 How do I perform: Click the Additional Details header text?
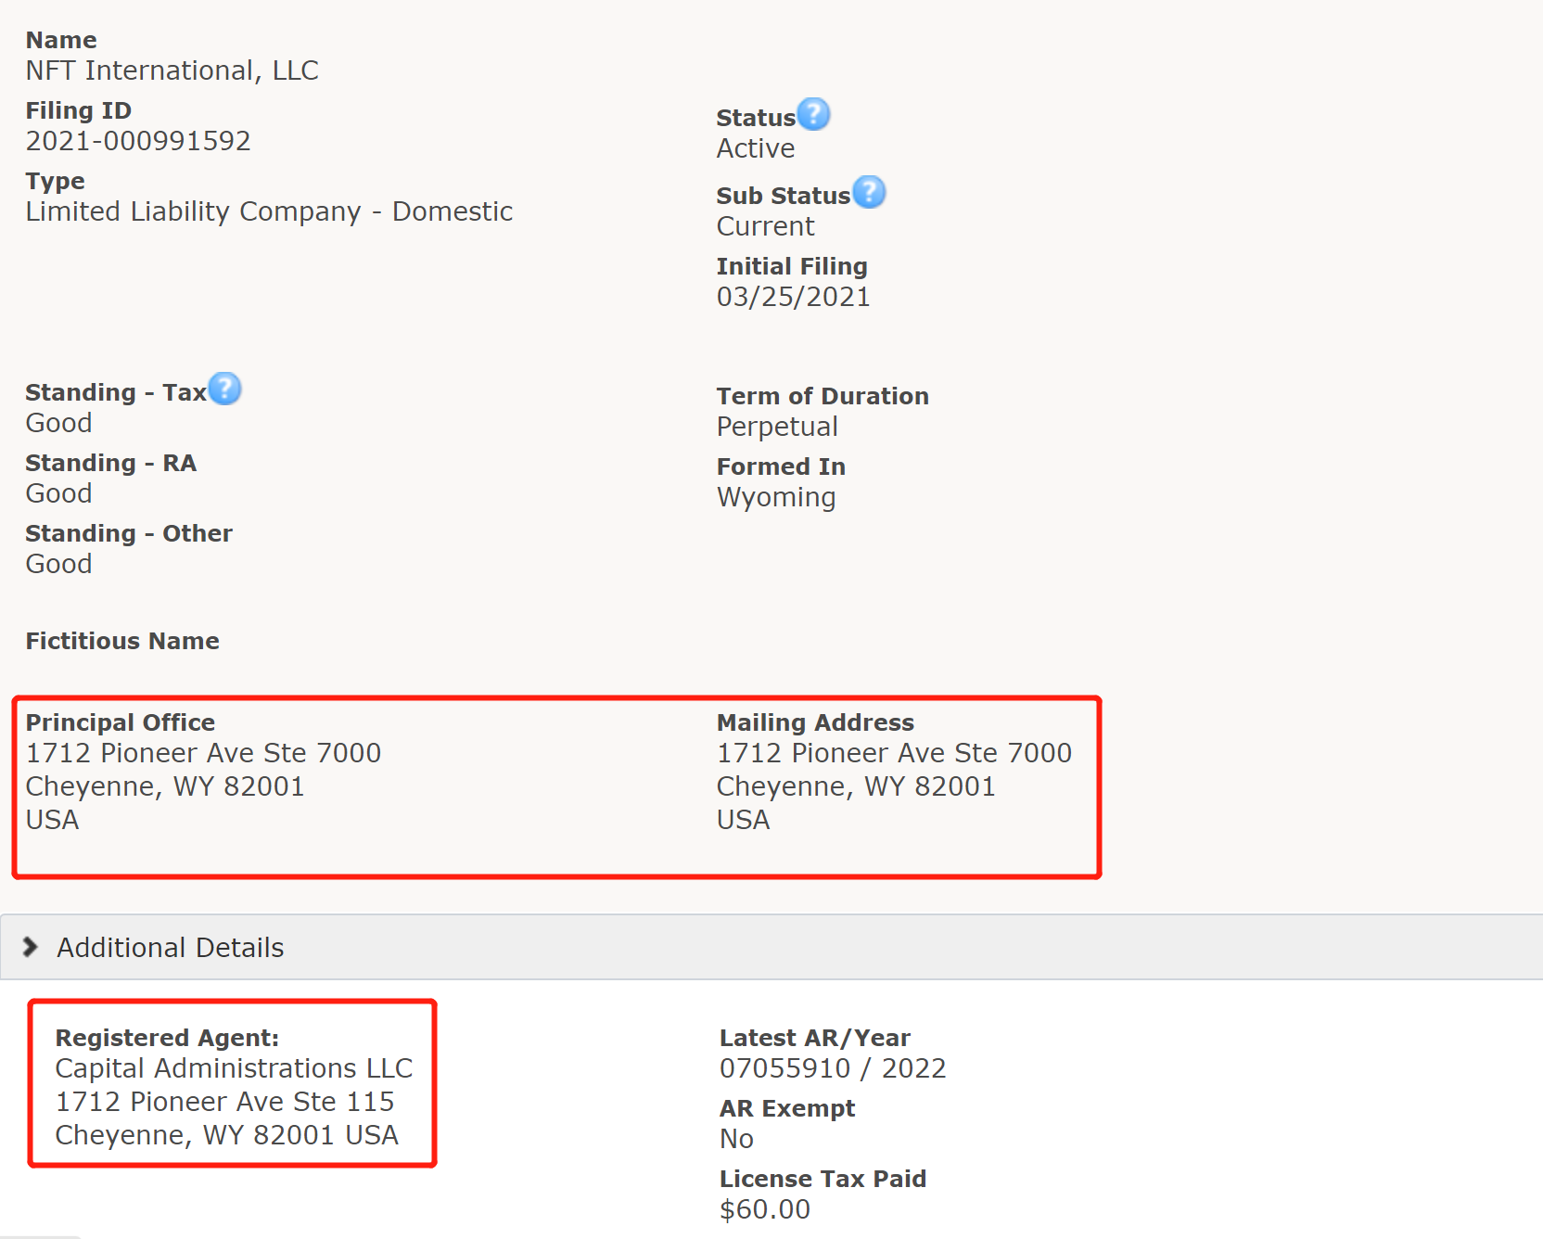[x=171, y=948]
